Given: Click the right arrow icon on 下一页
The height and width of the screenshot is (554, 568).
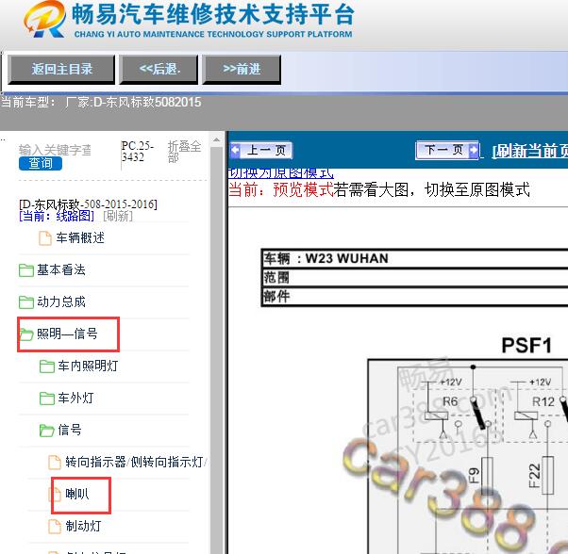Looking at the screenshot, I should point(474,150).
